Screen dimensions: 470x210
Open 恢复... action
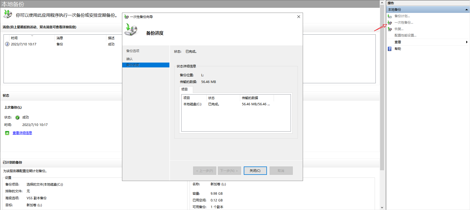(399, 29)
